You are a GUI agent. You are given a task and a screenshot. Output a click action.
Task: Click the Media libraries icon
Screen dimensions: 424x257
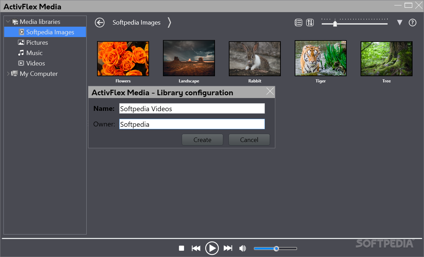[x=15, y=21]
